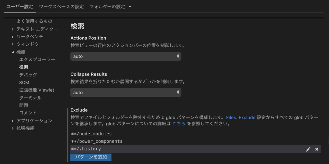Click the Collapse Results setting title
Screen dimensions: 329x164
click(89, 74)
